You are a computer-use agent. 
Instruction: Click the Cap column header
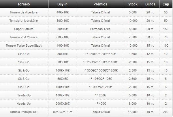tap(166, 4)
